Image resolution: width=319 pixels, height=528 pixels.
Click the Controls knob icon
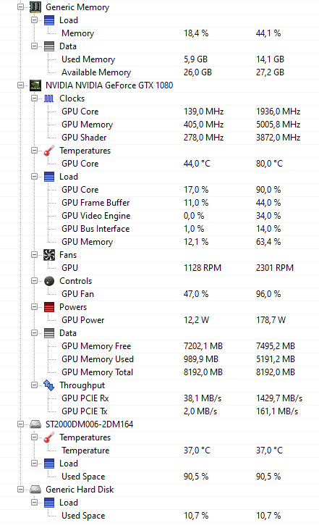coord(49,281)
